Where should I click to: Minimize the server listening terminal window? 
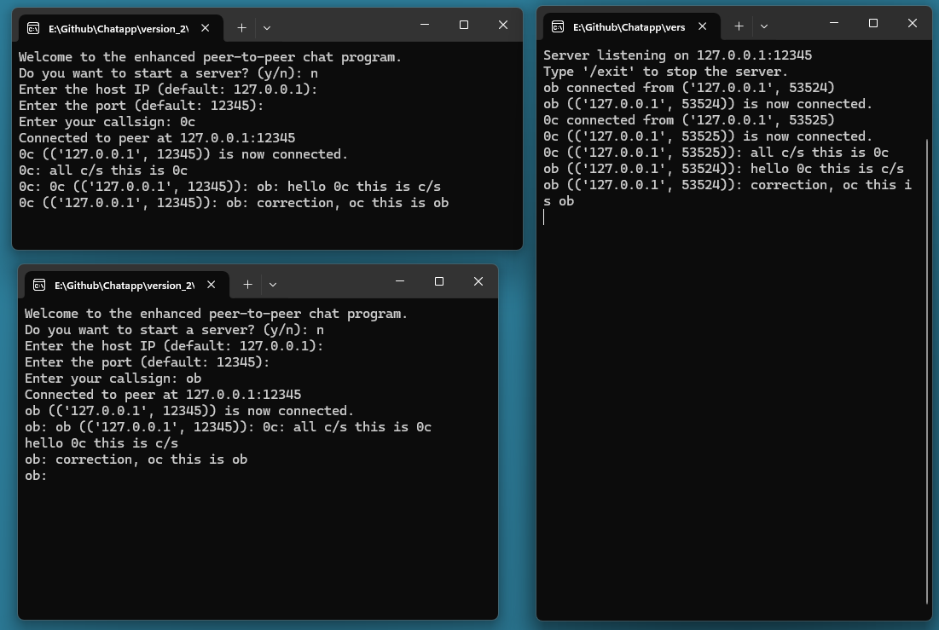tap(834, 23)
